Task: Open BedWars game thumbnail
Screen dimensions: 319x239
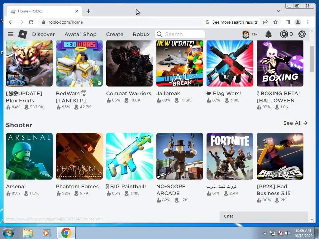Action: (x=79, y=63)
